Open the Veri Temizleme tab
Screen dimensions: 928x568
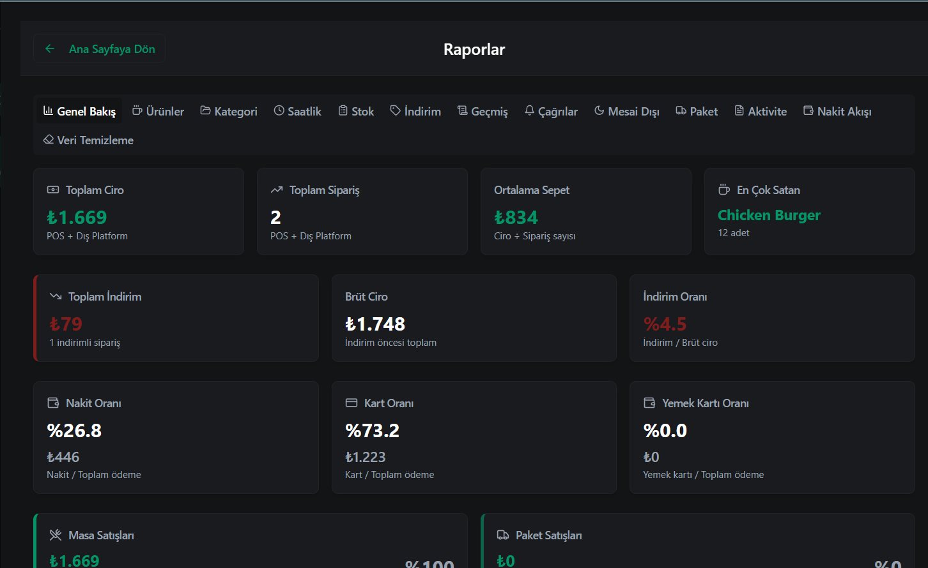click(88, 140)
